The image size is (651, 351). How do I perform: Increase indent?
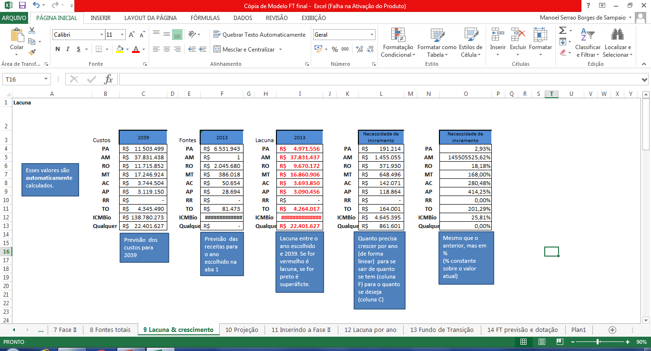(203, 49)
